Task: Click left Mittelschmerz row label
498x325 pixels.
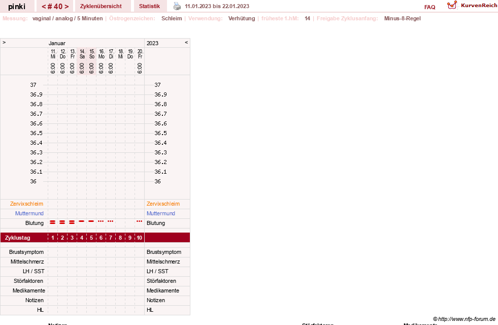Action: coord(27,262)
